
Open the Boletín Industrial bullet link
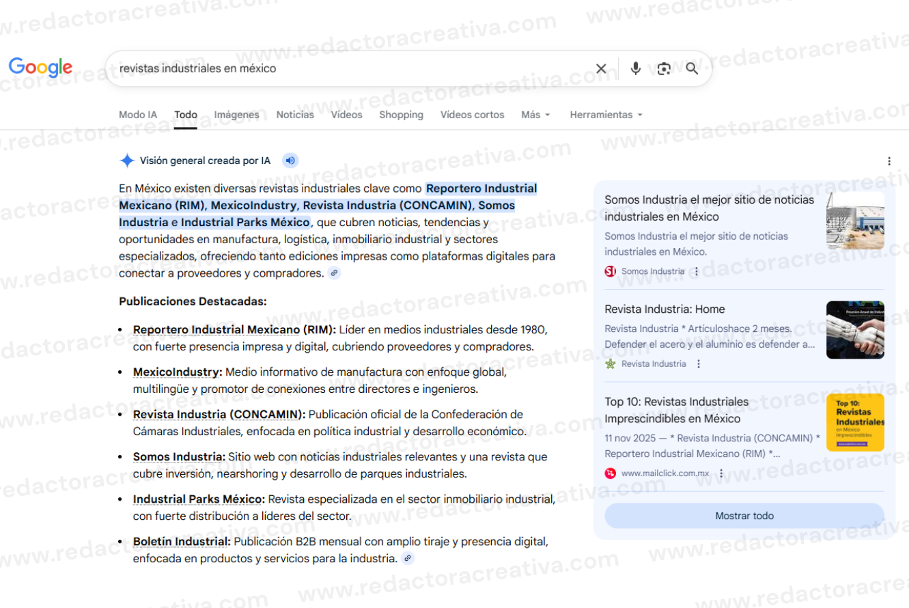182,542
